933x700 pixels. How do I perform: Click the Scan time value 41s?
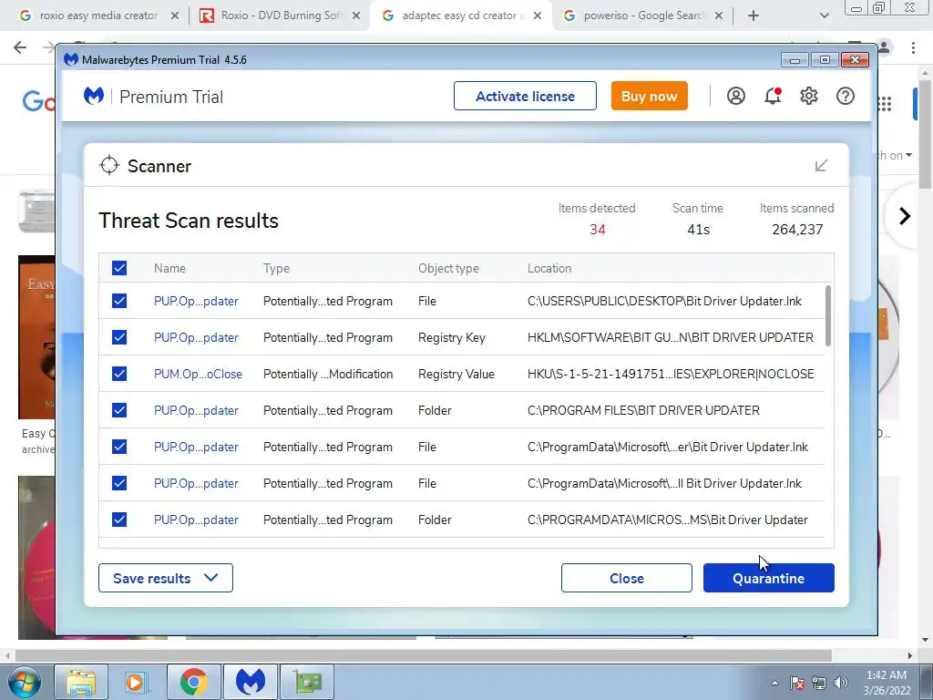coord(698,229)
